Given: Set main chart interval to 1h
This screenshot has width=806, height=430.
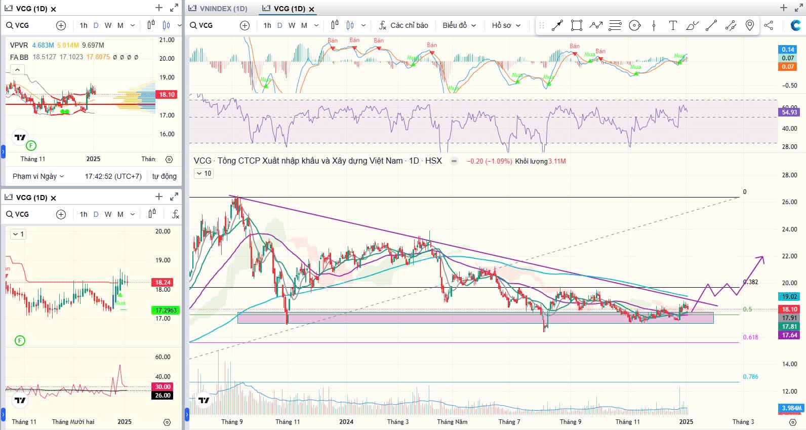Looking at the screenshot, I should tap(267, 25).
